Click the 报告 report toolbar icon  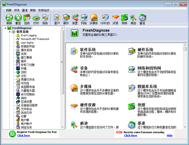[45, 20]
